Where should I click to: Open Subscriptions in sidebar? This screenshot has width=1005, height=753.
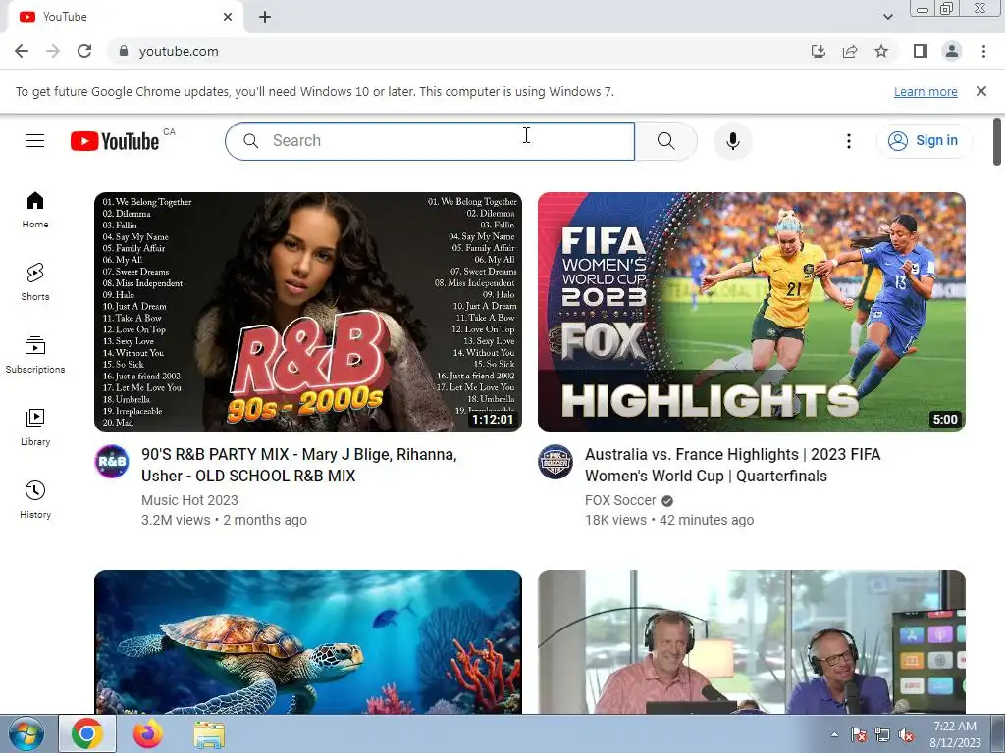tap(35, 355)
